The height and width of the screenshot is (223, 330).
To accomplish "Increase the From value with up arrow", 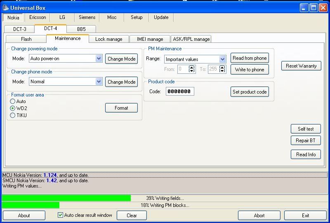I will (192, 67).
